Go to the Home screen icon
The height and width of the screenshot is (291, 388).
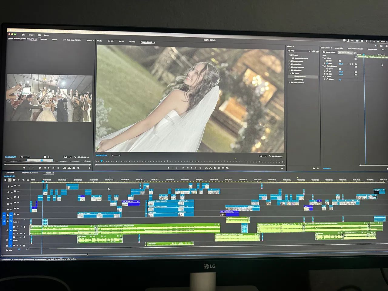(x=23, y=35)
